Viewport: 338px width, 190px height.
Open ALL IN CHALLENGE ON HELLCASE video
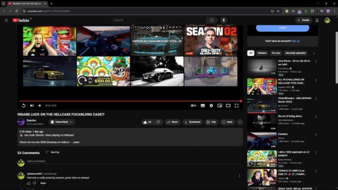(x=262, y=86)
